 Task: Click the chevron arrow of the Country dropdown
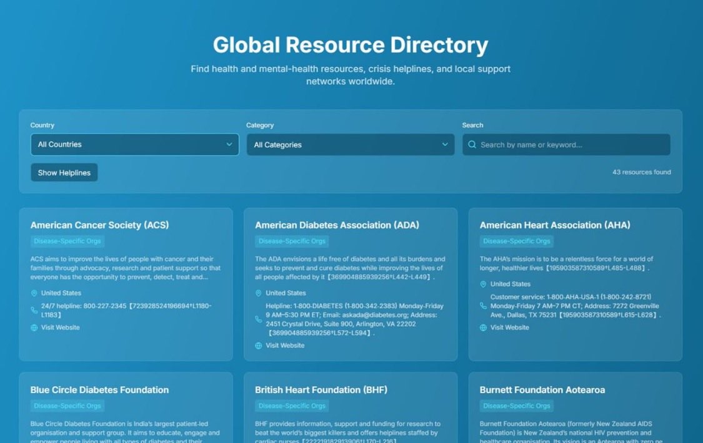[229, 145]
